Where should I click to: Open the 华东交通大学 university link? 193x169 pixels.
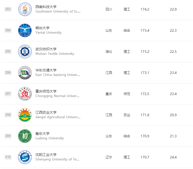(x=46, y=70)
